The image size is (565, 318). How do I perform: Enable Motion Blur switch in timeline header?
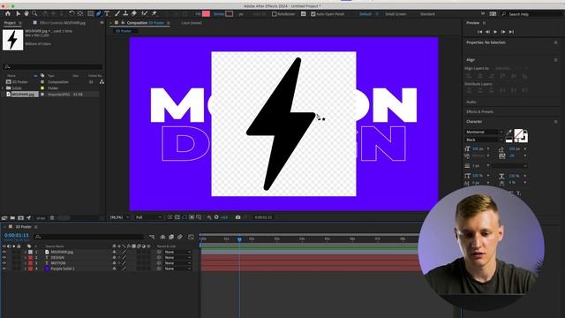pos(180,237)
